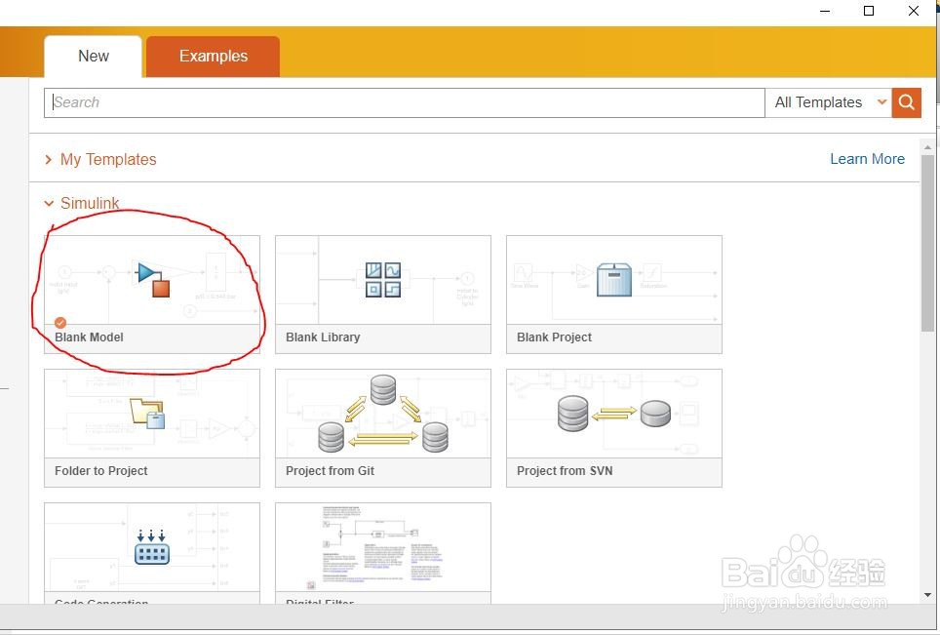Select the Folder to Project folder icon
Image resolution: width=940 pixels, height=635 pixels.
click(x=147, y=414)
